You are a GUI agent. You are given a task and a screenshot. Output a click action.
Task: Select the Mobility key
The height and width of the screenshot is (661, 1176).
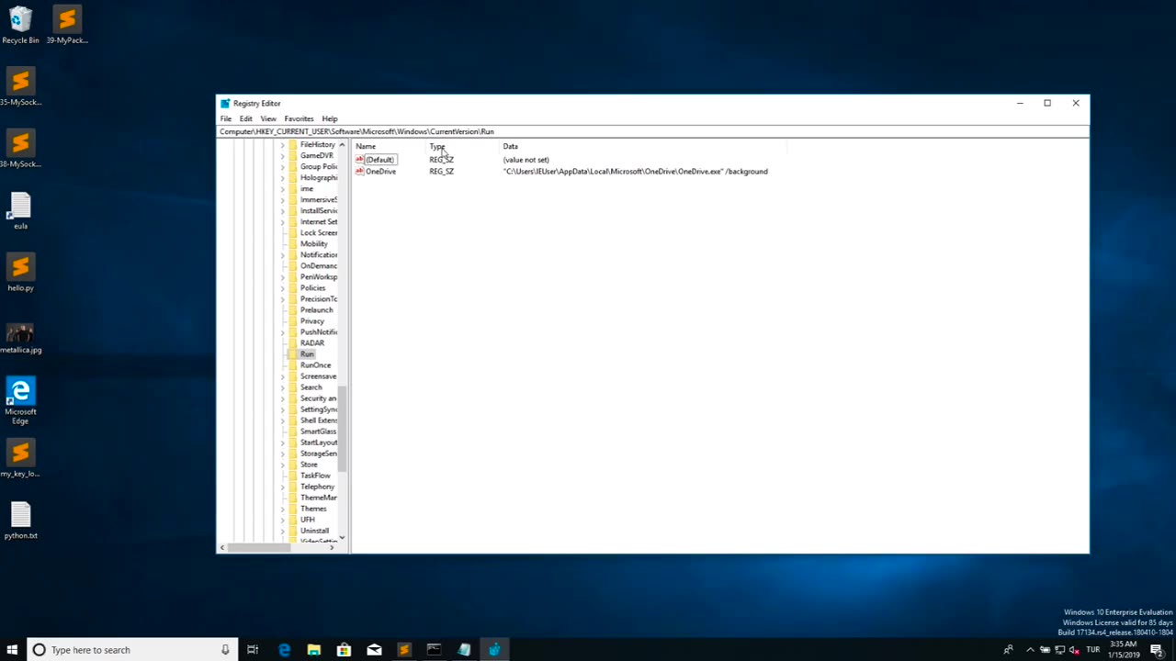point(314,244)
